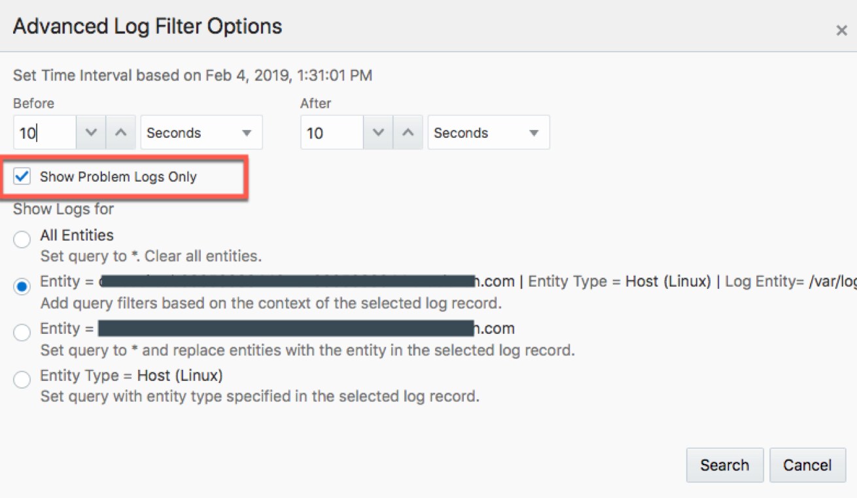Image resolution: width=857 pixels, height=498 pixels.
Task: Open the Before time unit dropdown
Action: tap(201, 133)
